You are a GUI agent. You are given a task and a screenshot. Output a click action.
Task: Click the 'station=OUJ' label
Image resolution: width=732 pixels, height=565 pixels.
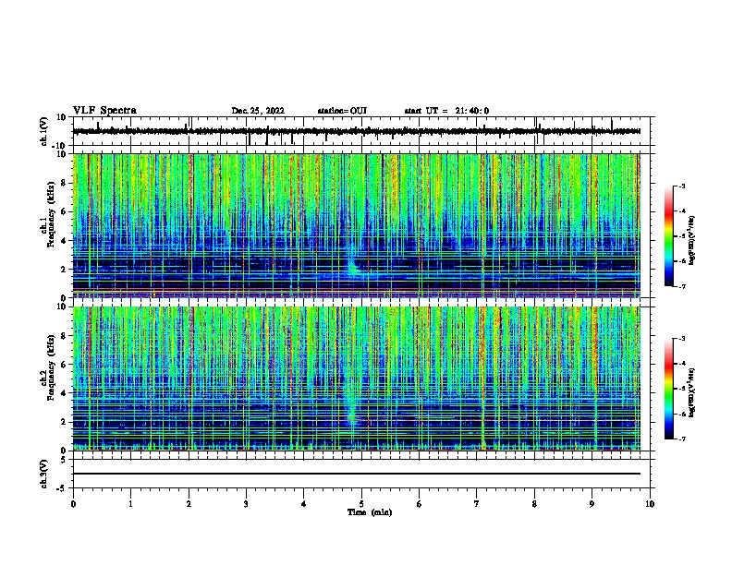(x=342, y=111)
